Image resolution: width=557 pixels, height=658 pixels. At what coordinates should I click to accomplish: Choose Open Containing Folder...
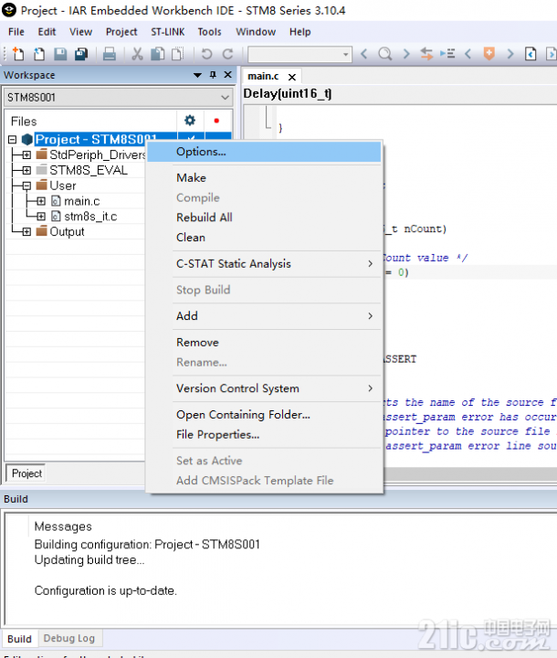coord(264,415)
